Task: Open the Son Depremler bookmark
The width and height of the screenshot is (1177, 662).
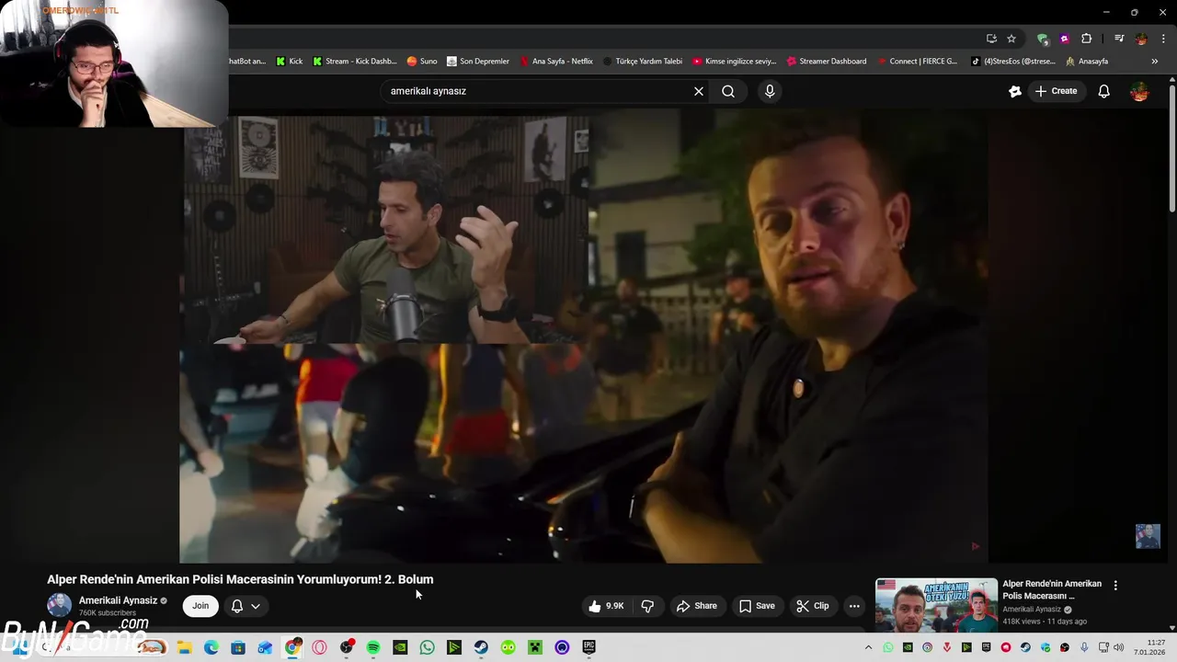Action: [x=477, y=62]
